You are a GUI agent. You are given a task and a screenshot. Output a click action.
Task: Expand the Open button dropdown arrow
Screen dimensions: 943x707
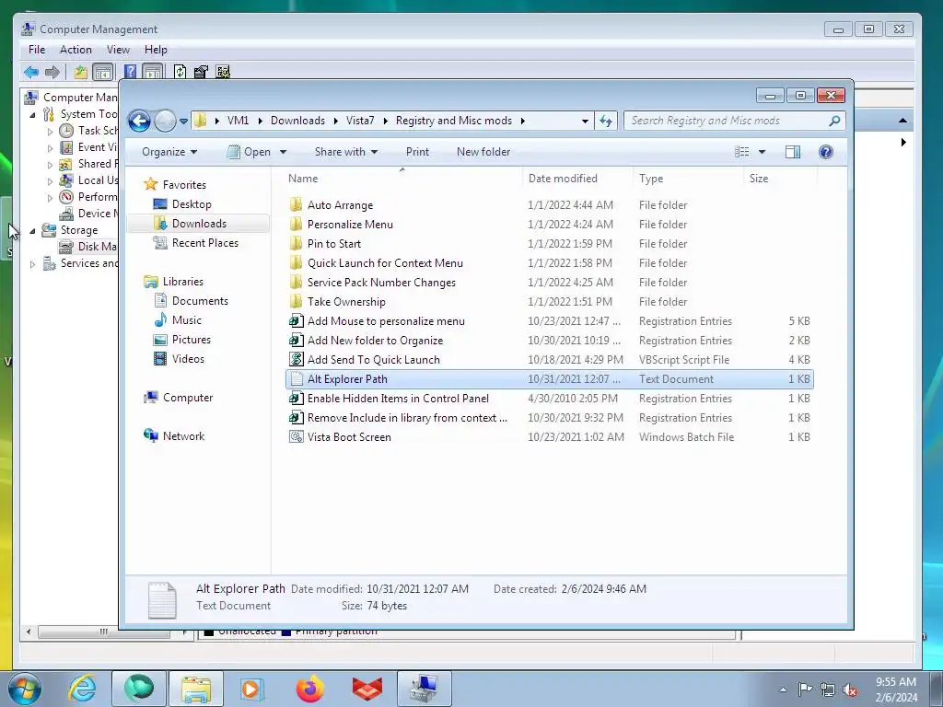click(x=284, y=152)
